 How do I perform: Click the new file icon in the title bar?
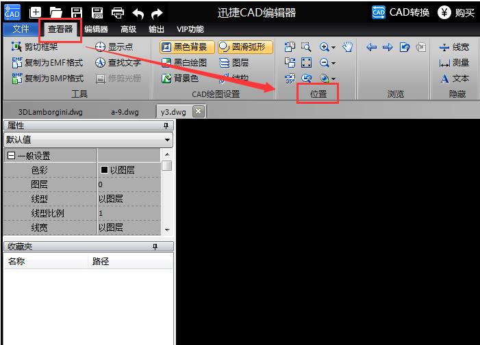click(x=35, y=12)
